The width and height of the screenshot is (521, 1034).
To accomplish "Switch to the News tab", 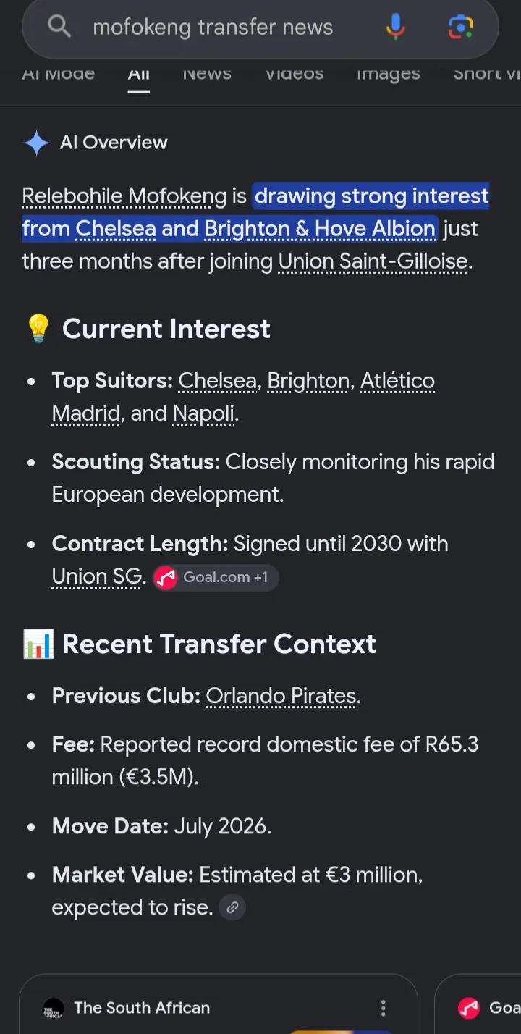I will coord(207,73).
